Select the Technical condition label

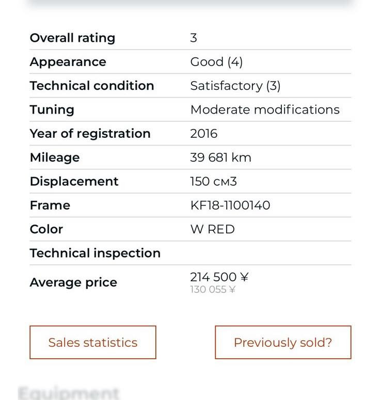[x=92, y=86]
